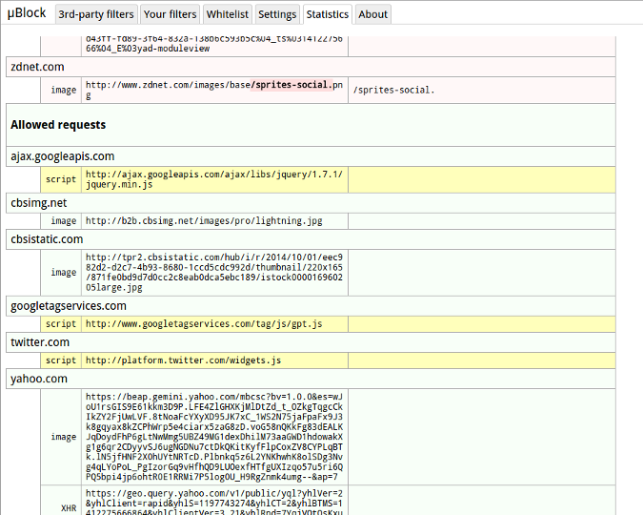Click image type label in zdnet row
Screen dimensions: 643x515
tap(64, 90)
